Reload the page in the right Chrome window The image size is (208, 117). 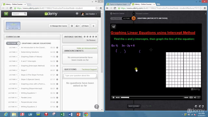coord(115,8)
